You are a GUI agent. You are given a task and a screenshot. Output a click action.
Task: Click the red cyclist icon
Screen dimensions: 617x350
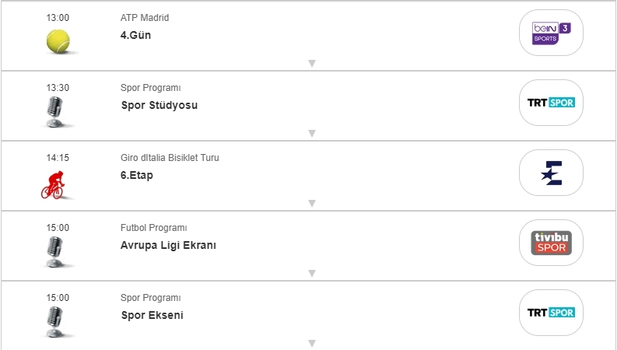pos(53,184)
